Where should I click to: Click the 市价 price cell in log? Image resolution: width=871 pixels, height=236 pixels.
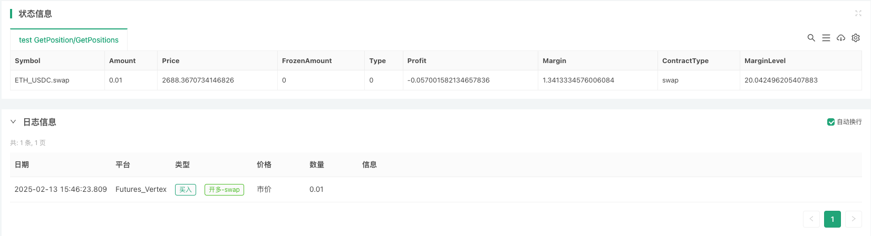point(264,190)
